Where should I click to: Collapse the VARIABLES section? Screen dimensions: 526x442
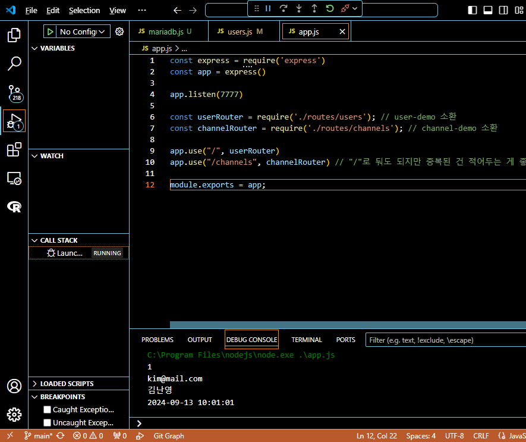click(x=79, y=48)
